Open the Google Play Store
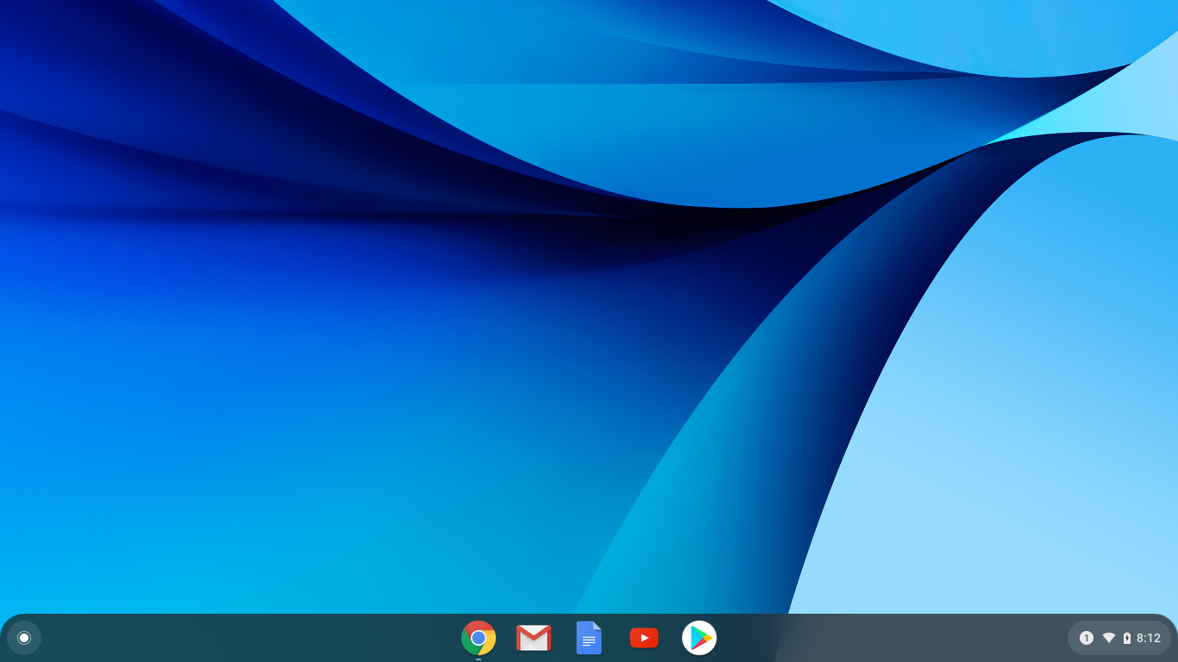The width and height of the screenshot is (1178, 662). [699, 638]
